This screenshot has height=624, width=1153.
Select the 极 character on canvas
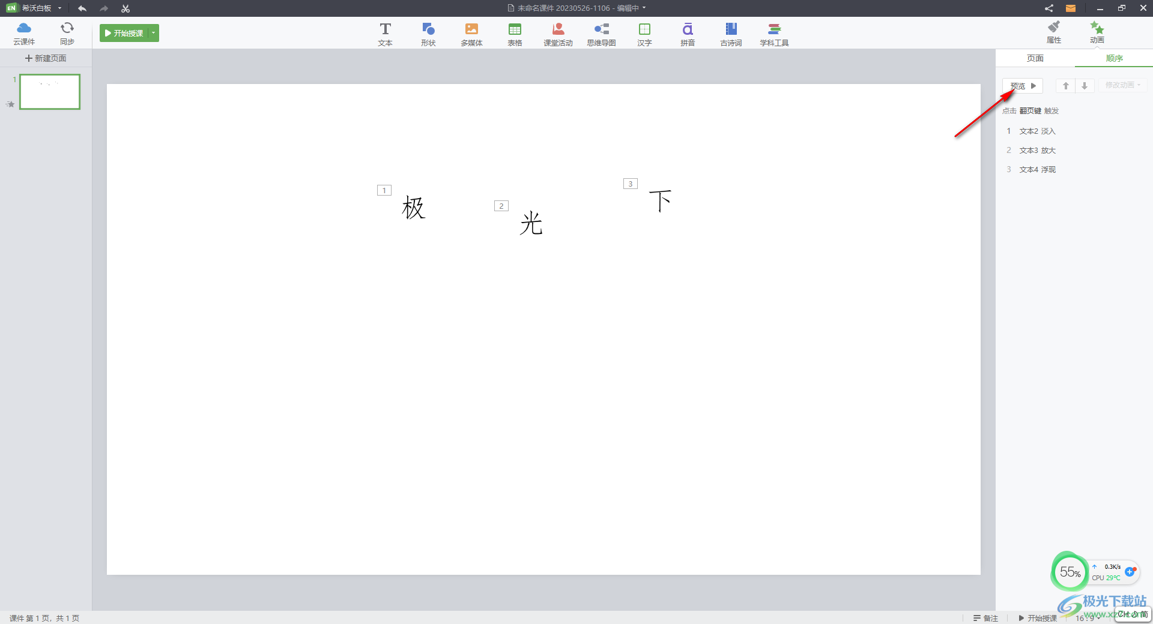(414, 208)
